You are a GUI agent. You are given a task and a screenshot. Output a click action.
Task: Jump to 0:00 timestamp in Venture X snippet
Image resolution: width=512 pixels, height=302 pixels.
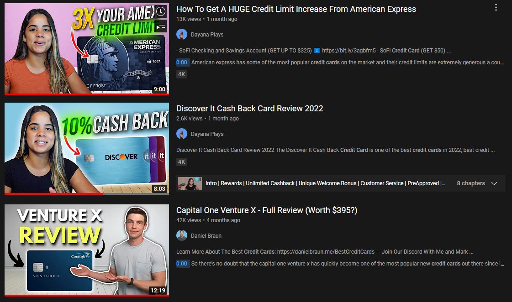pos(182,264)
